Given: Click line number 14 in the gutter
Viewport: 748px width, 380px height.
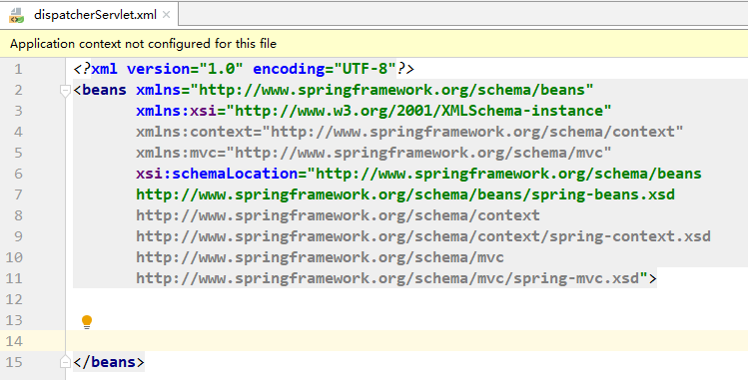Looking at the screenshot, I should tap(14, 341).
